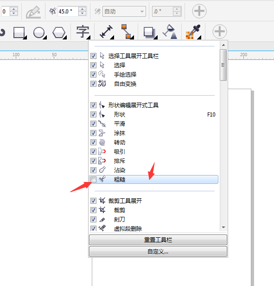
Task: Select the Ellipse tool in toolbar
Action: coord(39,32)
